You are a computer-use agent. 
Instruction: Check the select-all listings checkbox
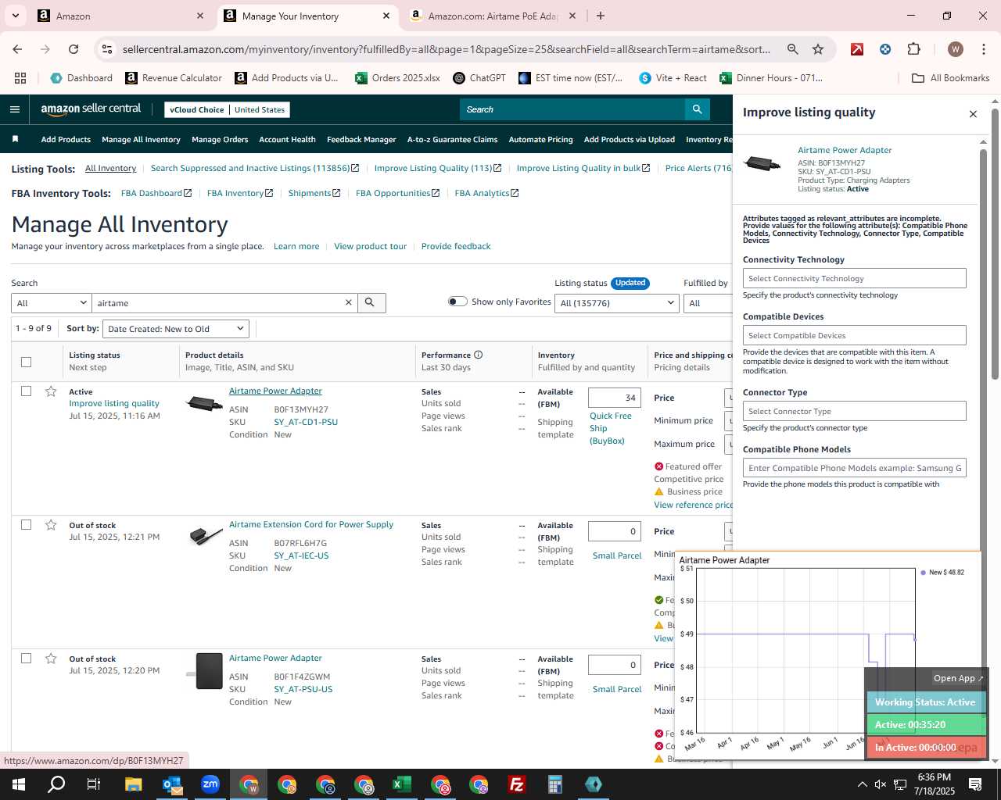(26, 362)
